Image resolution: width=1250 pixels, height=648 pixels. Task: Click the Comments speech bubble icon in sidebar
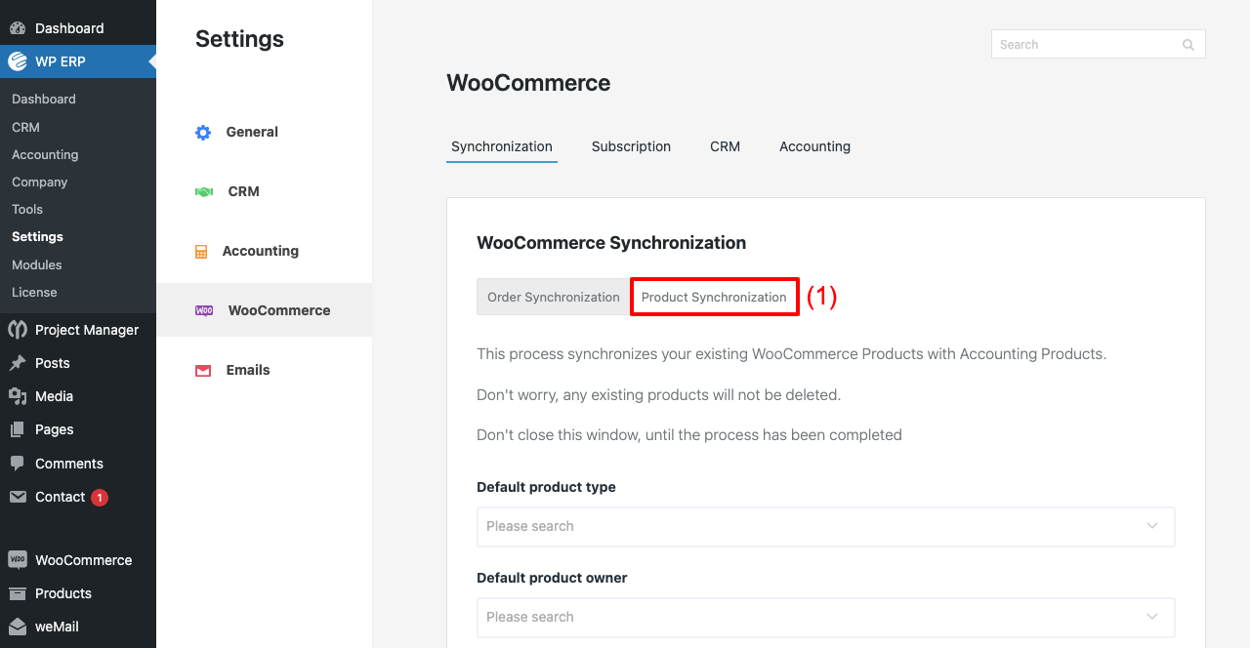click(18, 463)
